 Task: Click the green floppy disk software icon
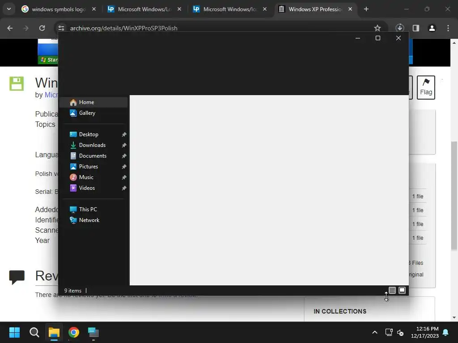coord(17,84)
